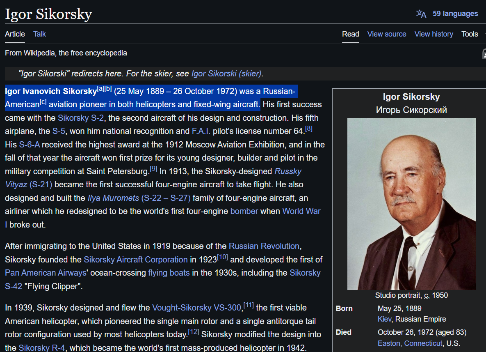Viewport: 486px width, 352px height.
Task: Click the Igor Sikorsky page title
Action: coord(49,14)
